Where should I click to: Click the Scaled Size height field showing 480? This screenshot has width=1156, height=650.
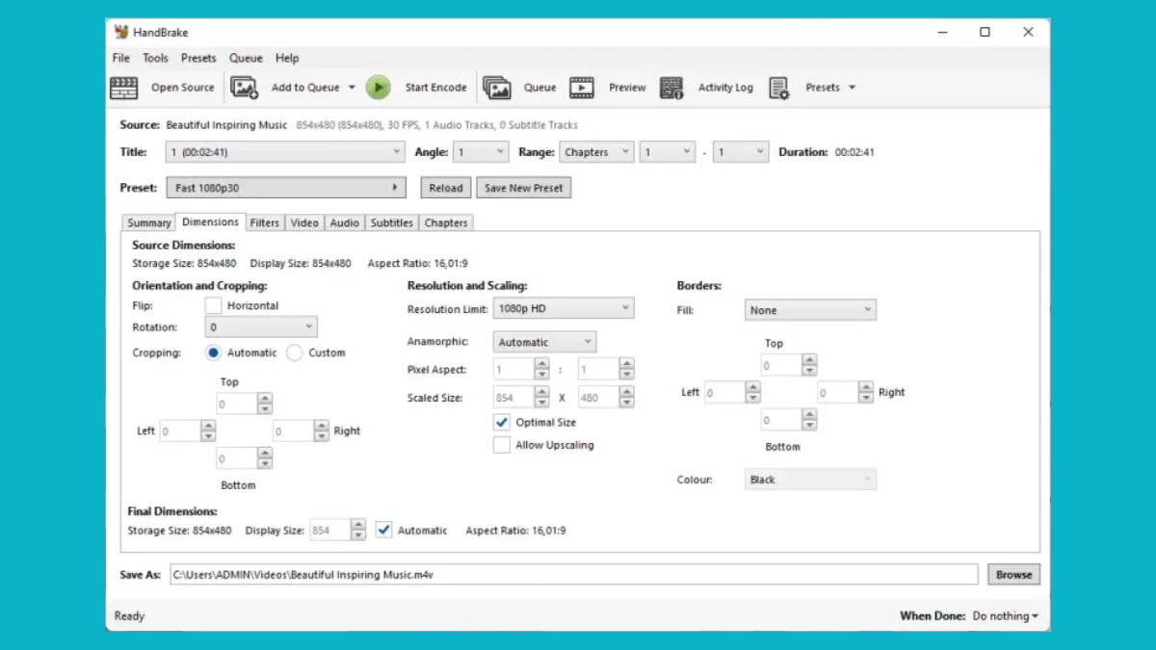click(x=599, y=397)
